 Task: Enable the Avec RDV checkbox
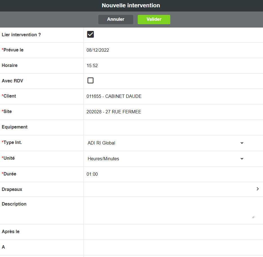(90, 81)
